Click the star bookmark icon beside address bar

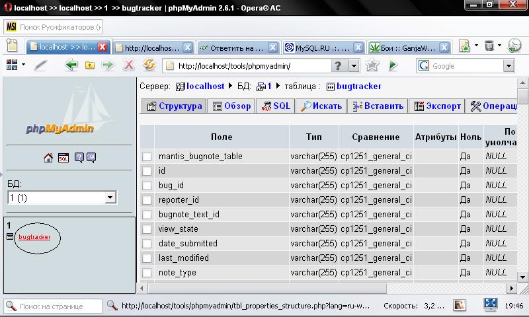click(372, 65)
